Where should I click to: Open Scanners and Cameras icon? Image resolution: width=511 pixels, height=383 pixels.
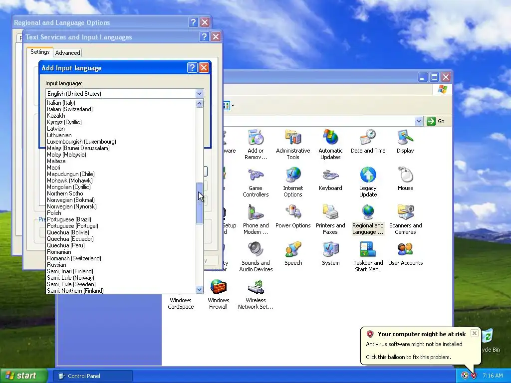point(405,219)
